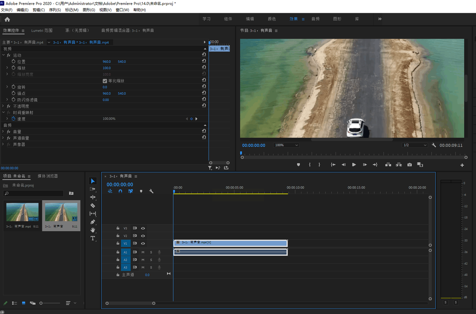
Task: Select the Pen tool
Action: click(x=93, y=222)
